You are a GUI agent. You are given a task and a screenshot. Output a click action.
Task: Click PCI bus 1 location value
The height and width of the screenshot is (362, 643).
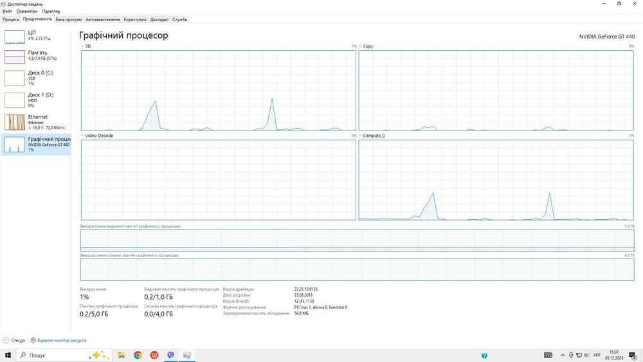(x=321, y=307)
